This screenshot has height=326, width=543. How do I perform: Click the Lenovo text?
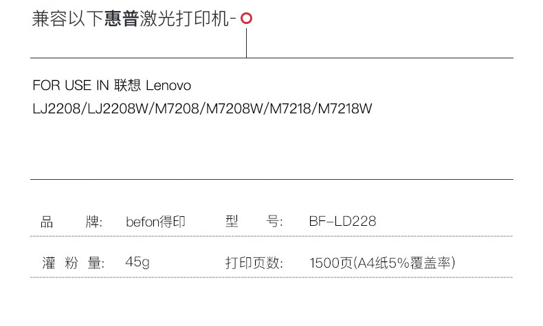(x=168, y=86)
